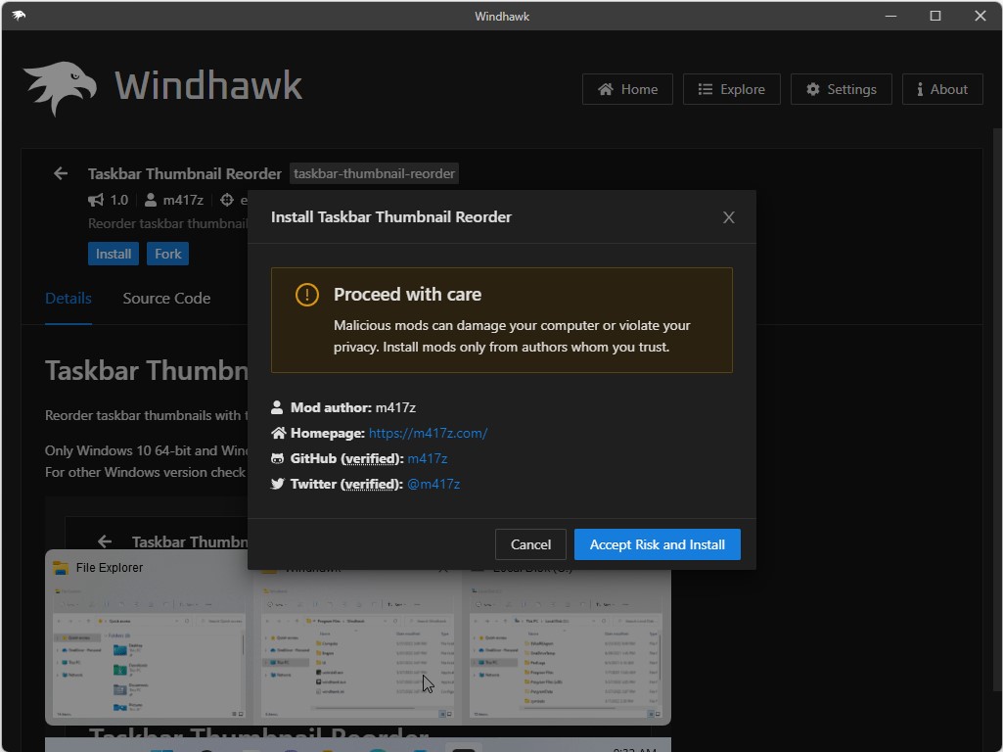The width and height of the screenshot is (1003, 752).
Task: Click 'Mod author: m417z' text
Action: tap(353, 407)
